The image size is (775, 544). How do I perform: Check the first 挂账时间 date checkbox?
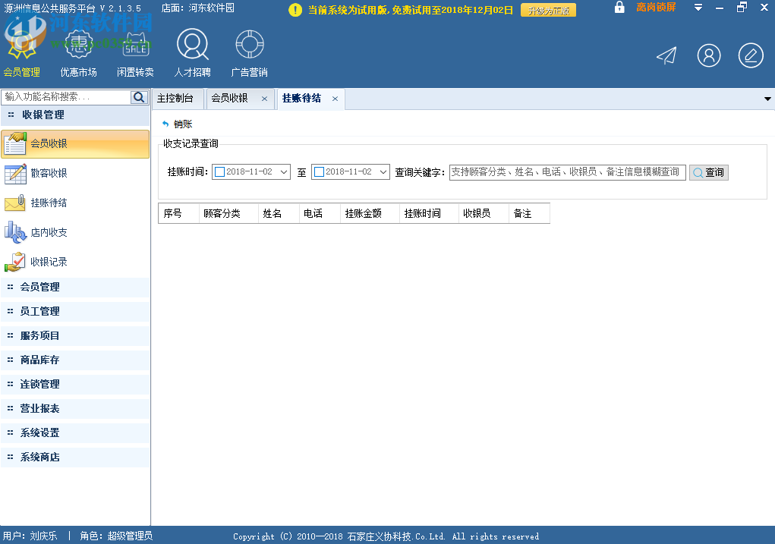(x=219, y=171)
